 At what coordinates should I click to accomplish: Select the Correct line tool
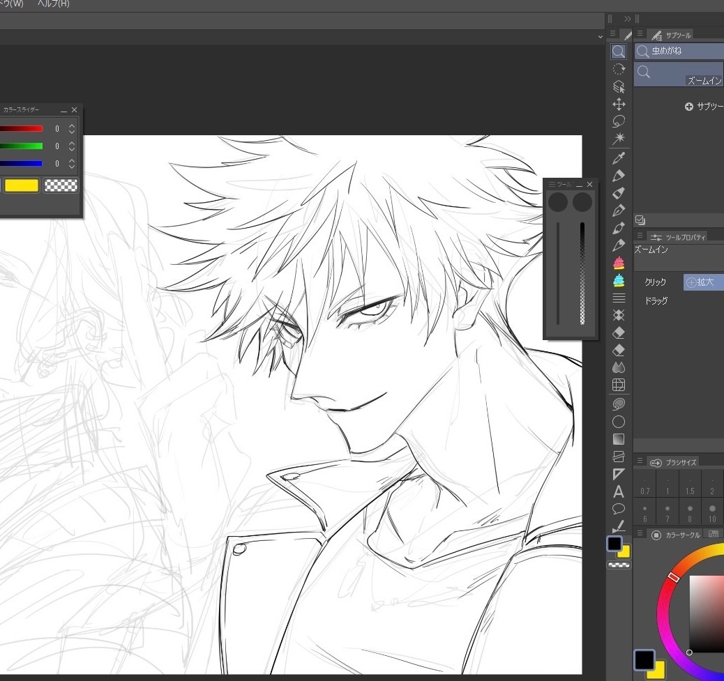[619, 526]
